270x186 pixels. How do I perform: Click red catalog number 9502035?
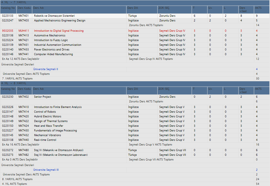tap(8, 31)
